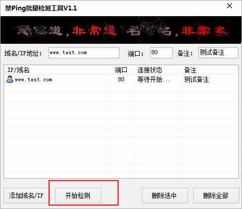242x209 pixels.
Task: Click the 备注 input field with 测试备注
Action: click(x=218, y=53)
